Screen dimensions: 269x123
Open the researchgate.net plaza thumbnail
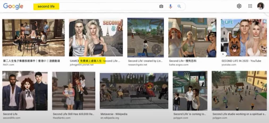coord(146,38)
